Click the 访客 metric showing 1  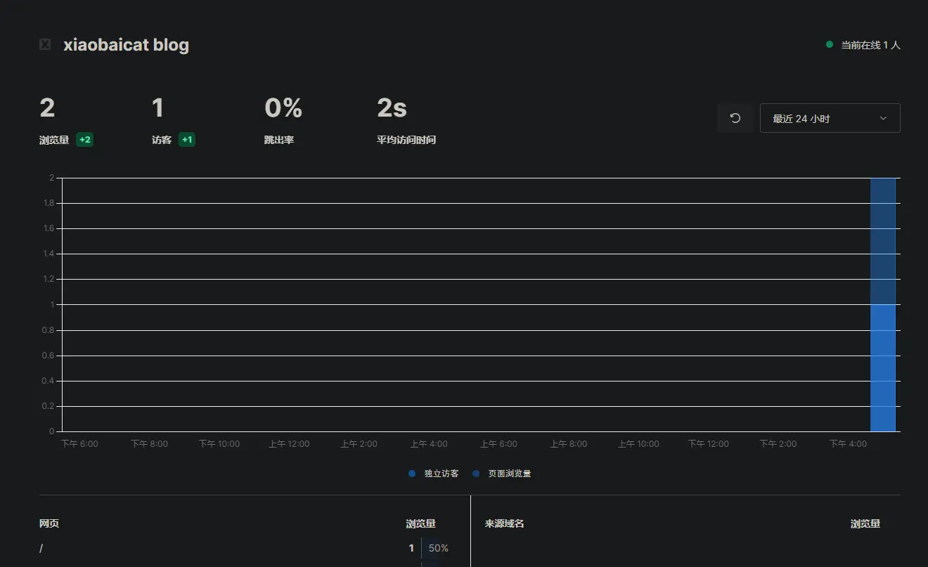[x=158, y=108]
